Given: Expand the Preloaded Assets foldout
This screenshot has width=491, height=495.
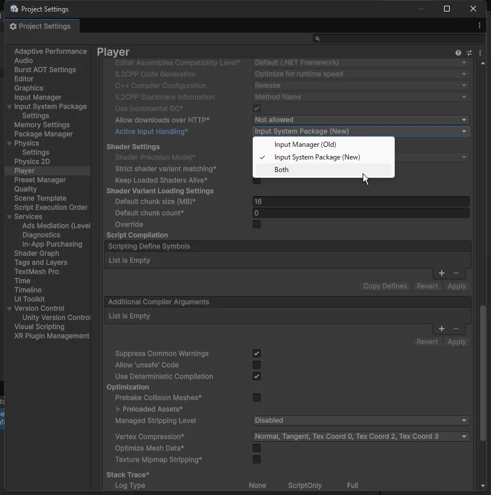Looking at the screenshot, I should (118, 410).
